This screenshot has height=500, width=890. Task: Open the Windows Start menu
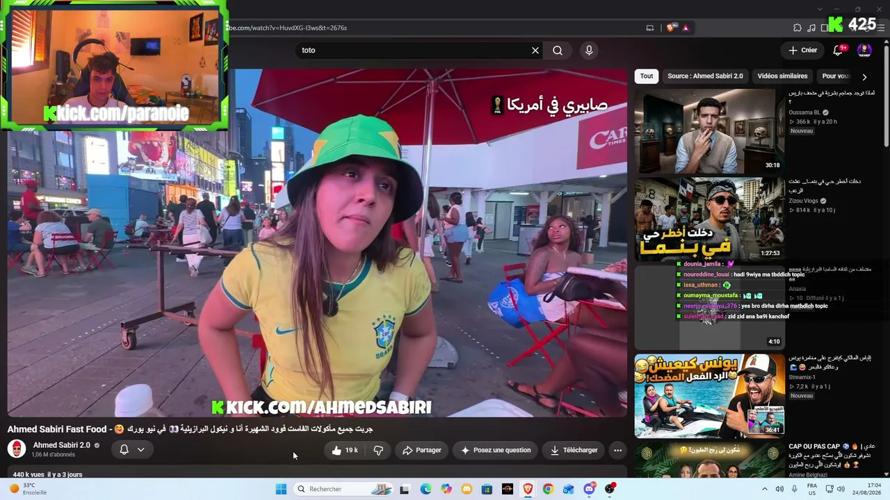pyautogui.click(x=281, y=489)
